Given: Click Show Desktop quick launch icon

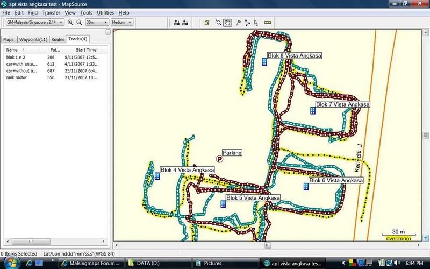Looking at the screenshot, I should click(39, 263).
